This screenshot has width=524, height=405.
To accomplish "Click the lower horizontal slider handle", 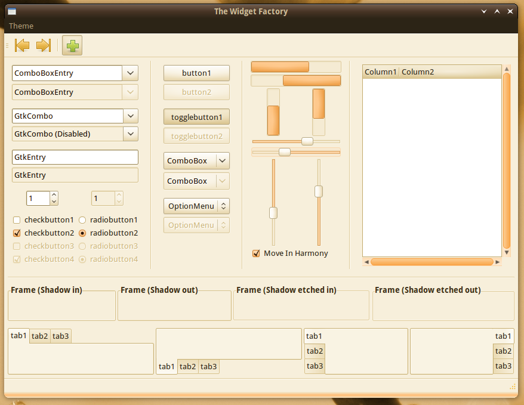I will click(285, 152).
